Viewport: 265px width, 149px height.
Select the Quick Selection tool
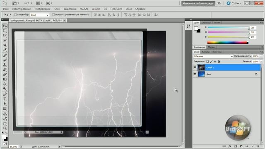tap(5, 40)
